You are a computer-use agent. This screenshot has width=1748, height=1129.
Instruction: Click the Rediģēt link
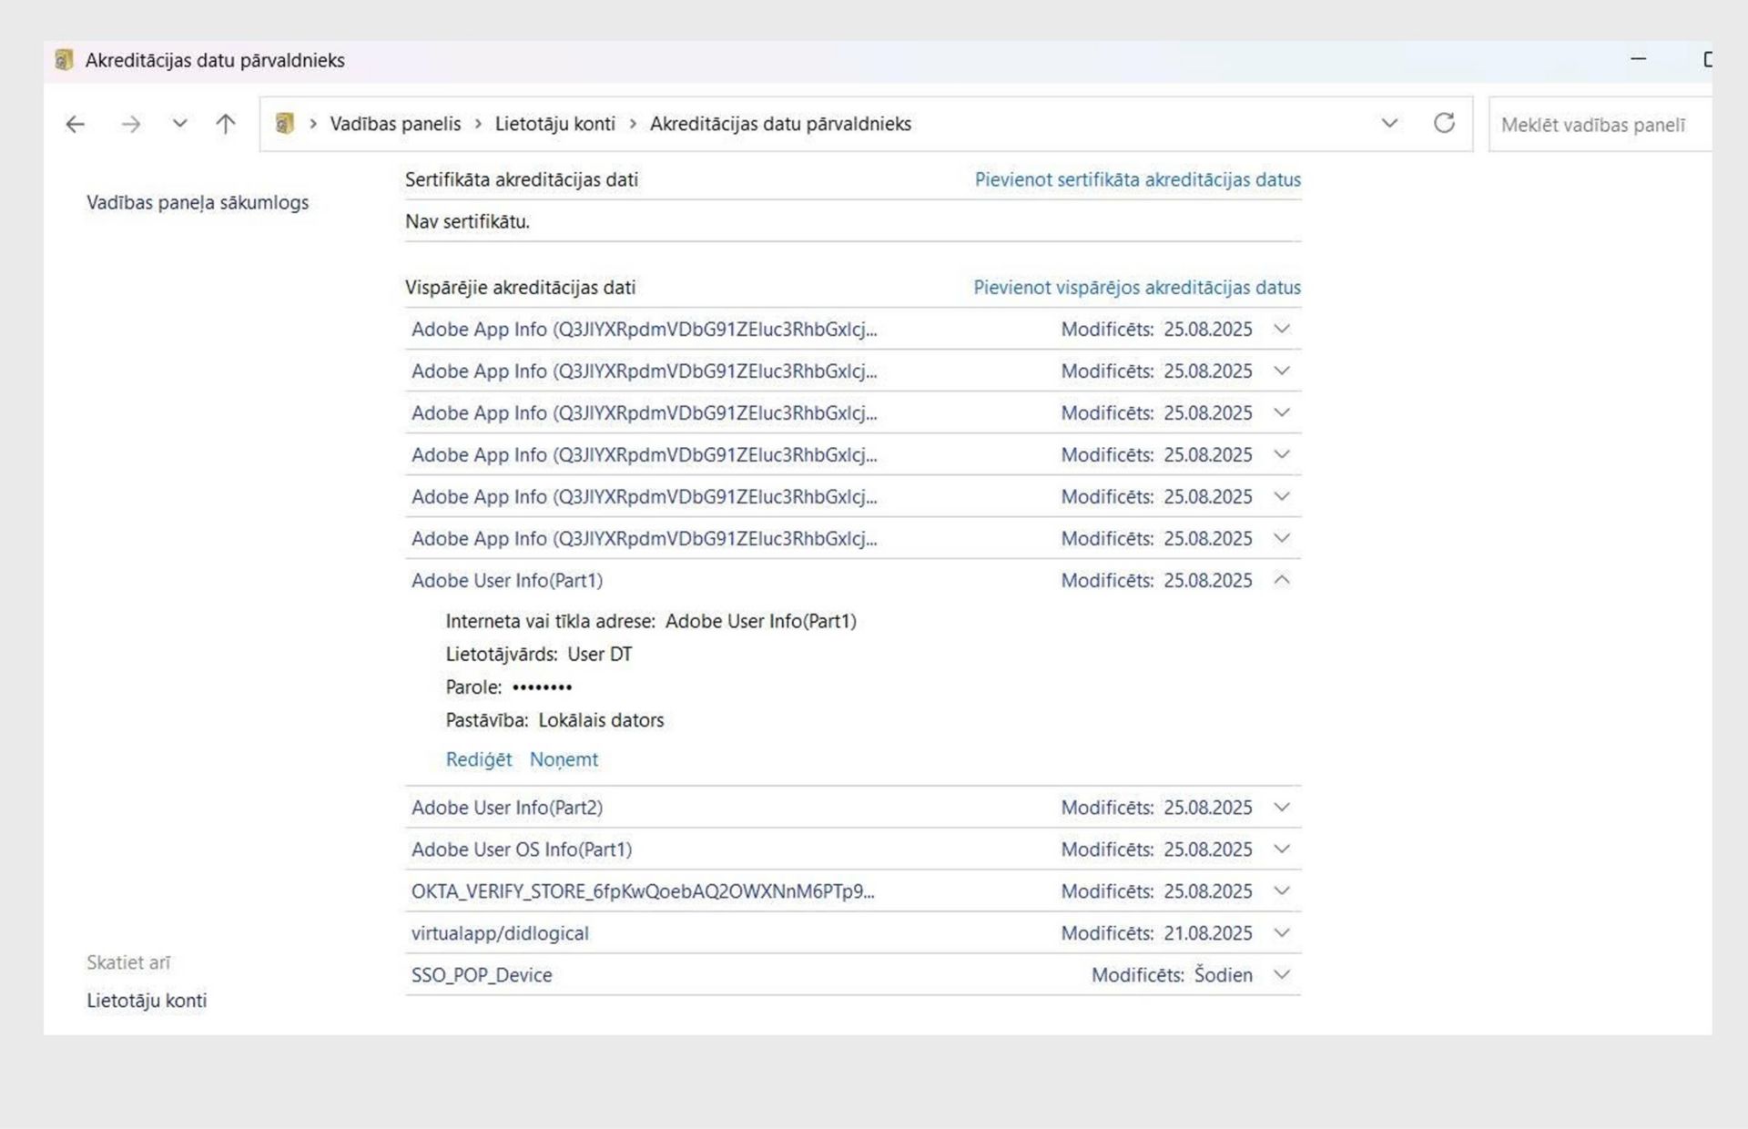pos(478,759)
